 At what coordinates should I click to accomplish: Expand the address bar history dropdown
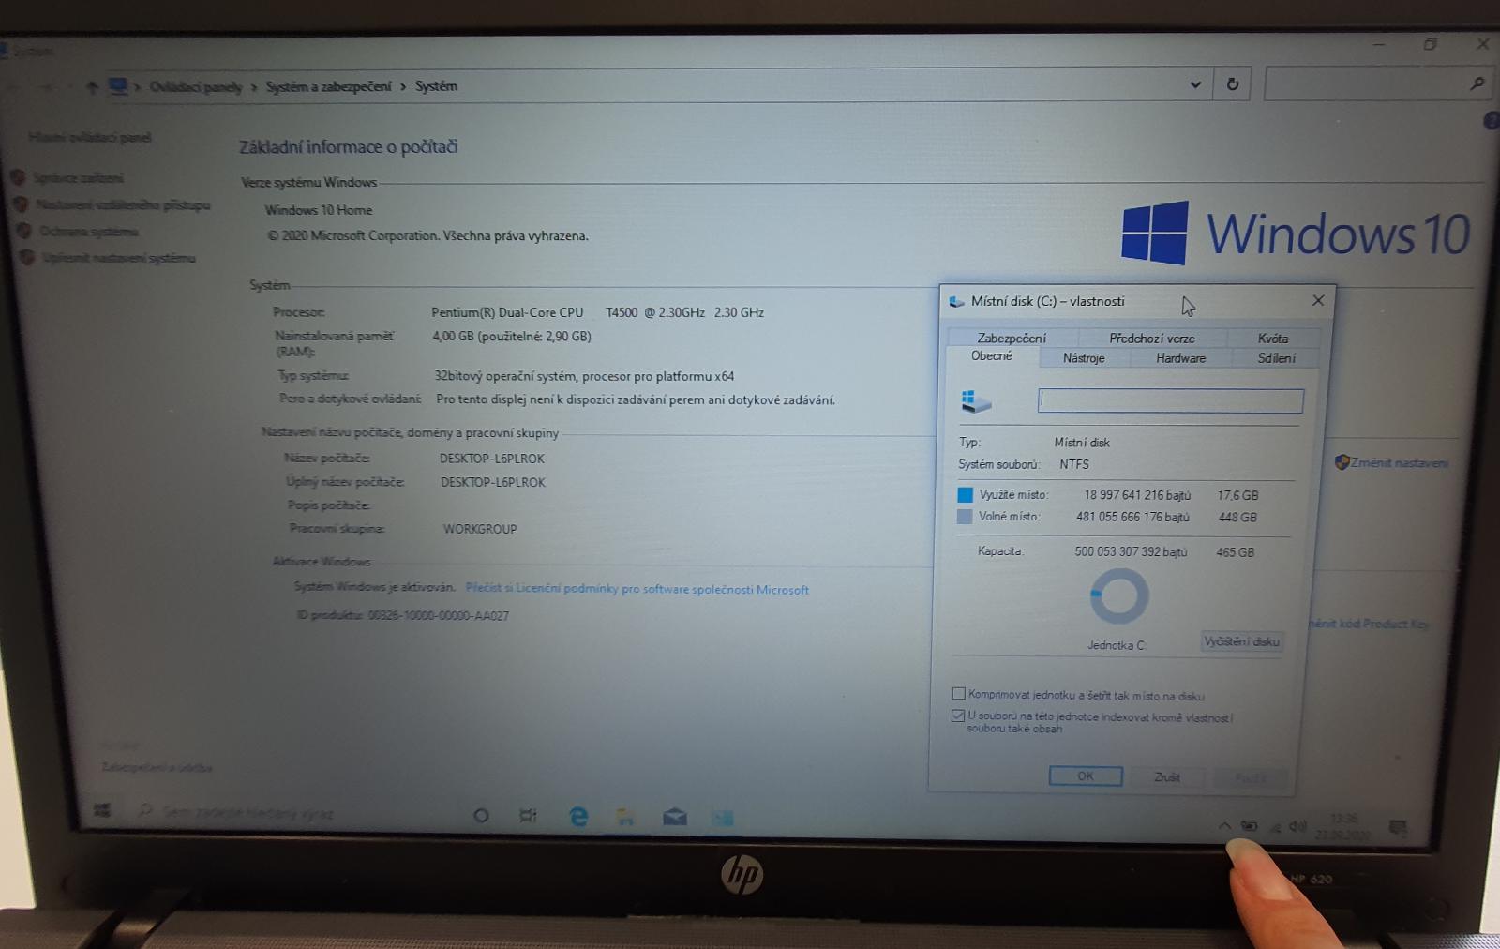[x=1195, y=84]
